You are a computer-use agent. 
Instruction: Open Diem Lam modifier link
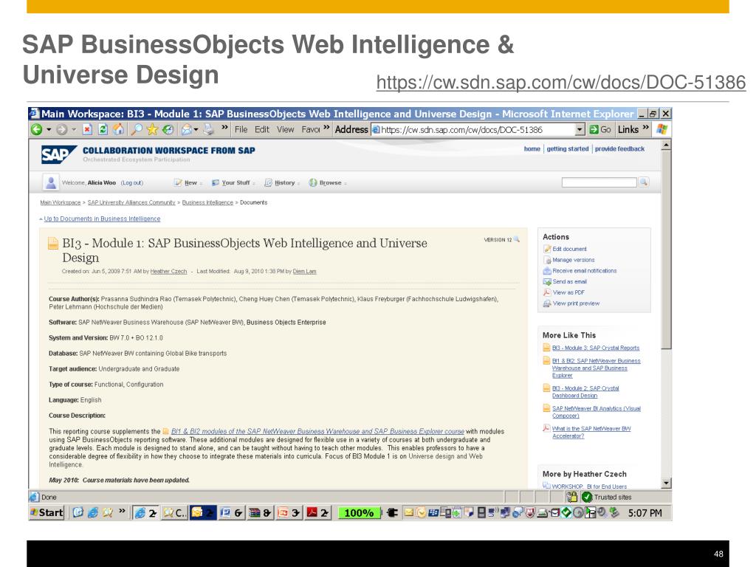click(304, 272)
